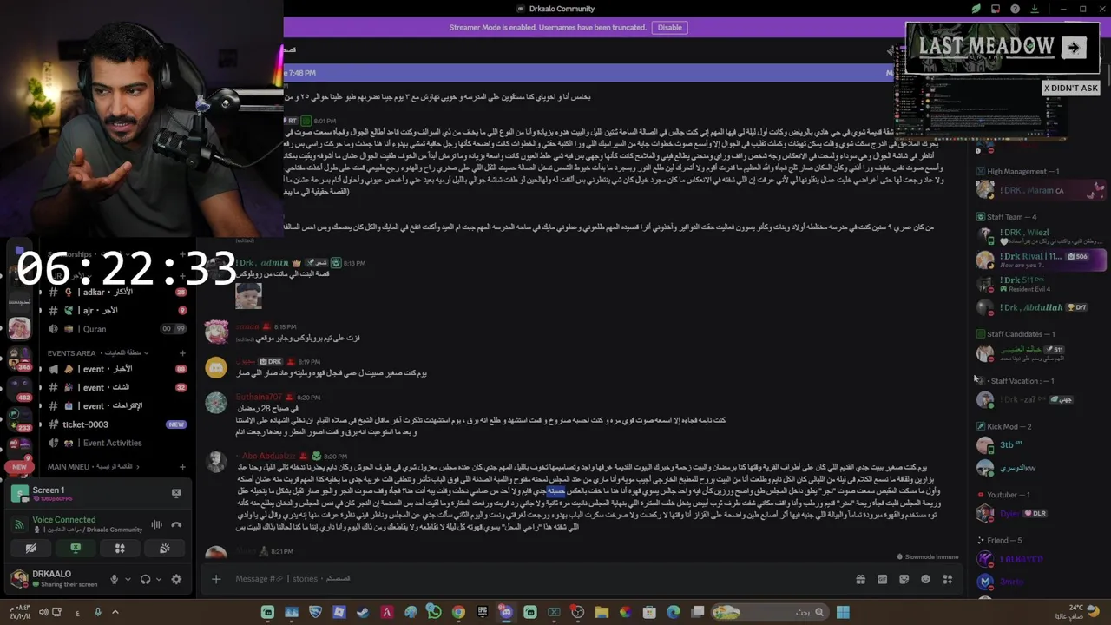Disable Streamer Mode via the Disable button
This screenshot has width=1111, height=625.
tap(669, 27)
